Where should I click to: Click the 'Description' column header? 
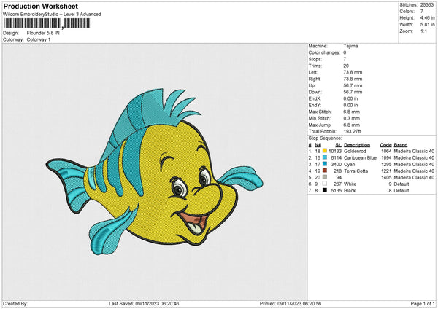coord(357,145)
